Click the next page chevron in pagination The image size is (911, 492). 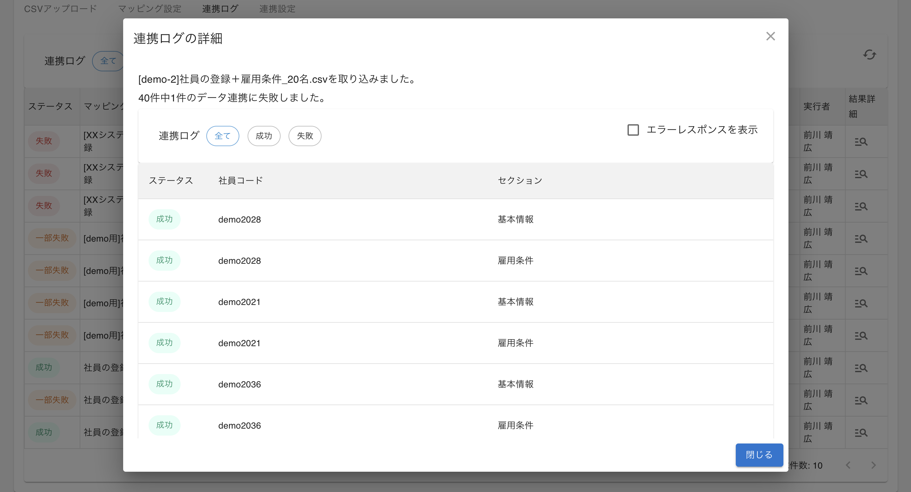tap(874, 465)
